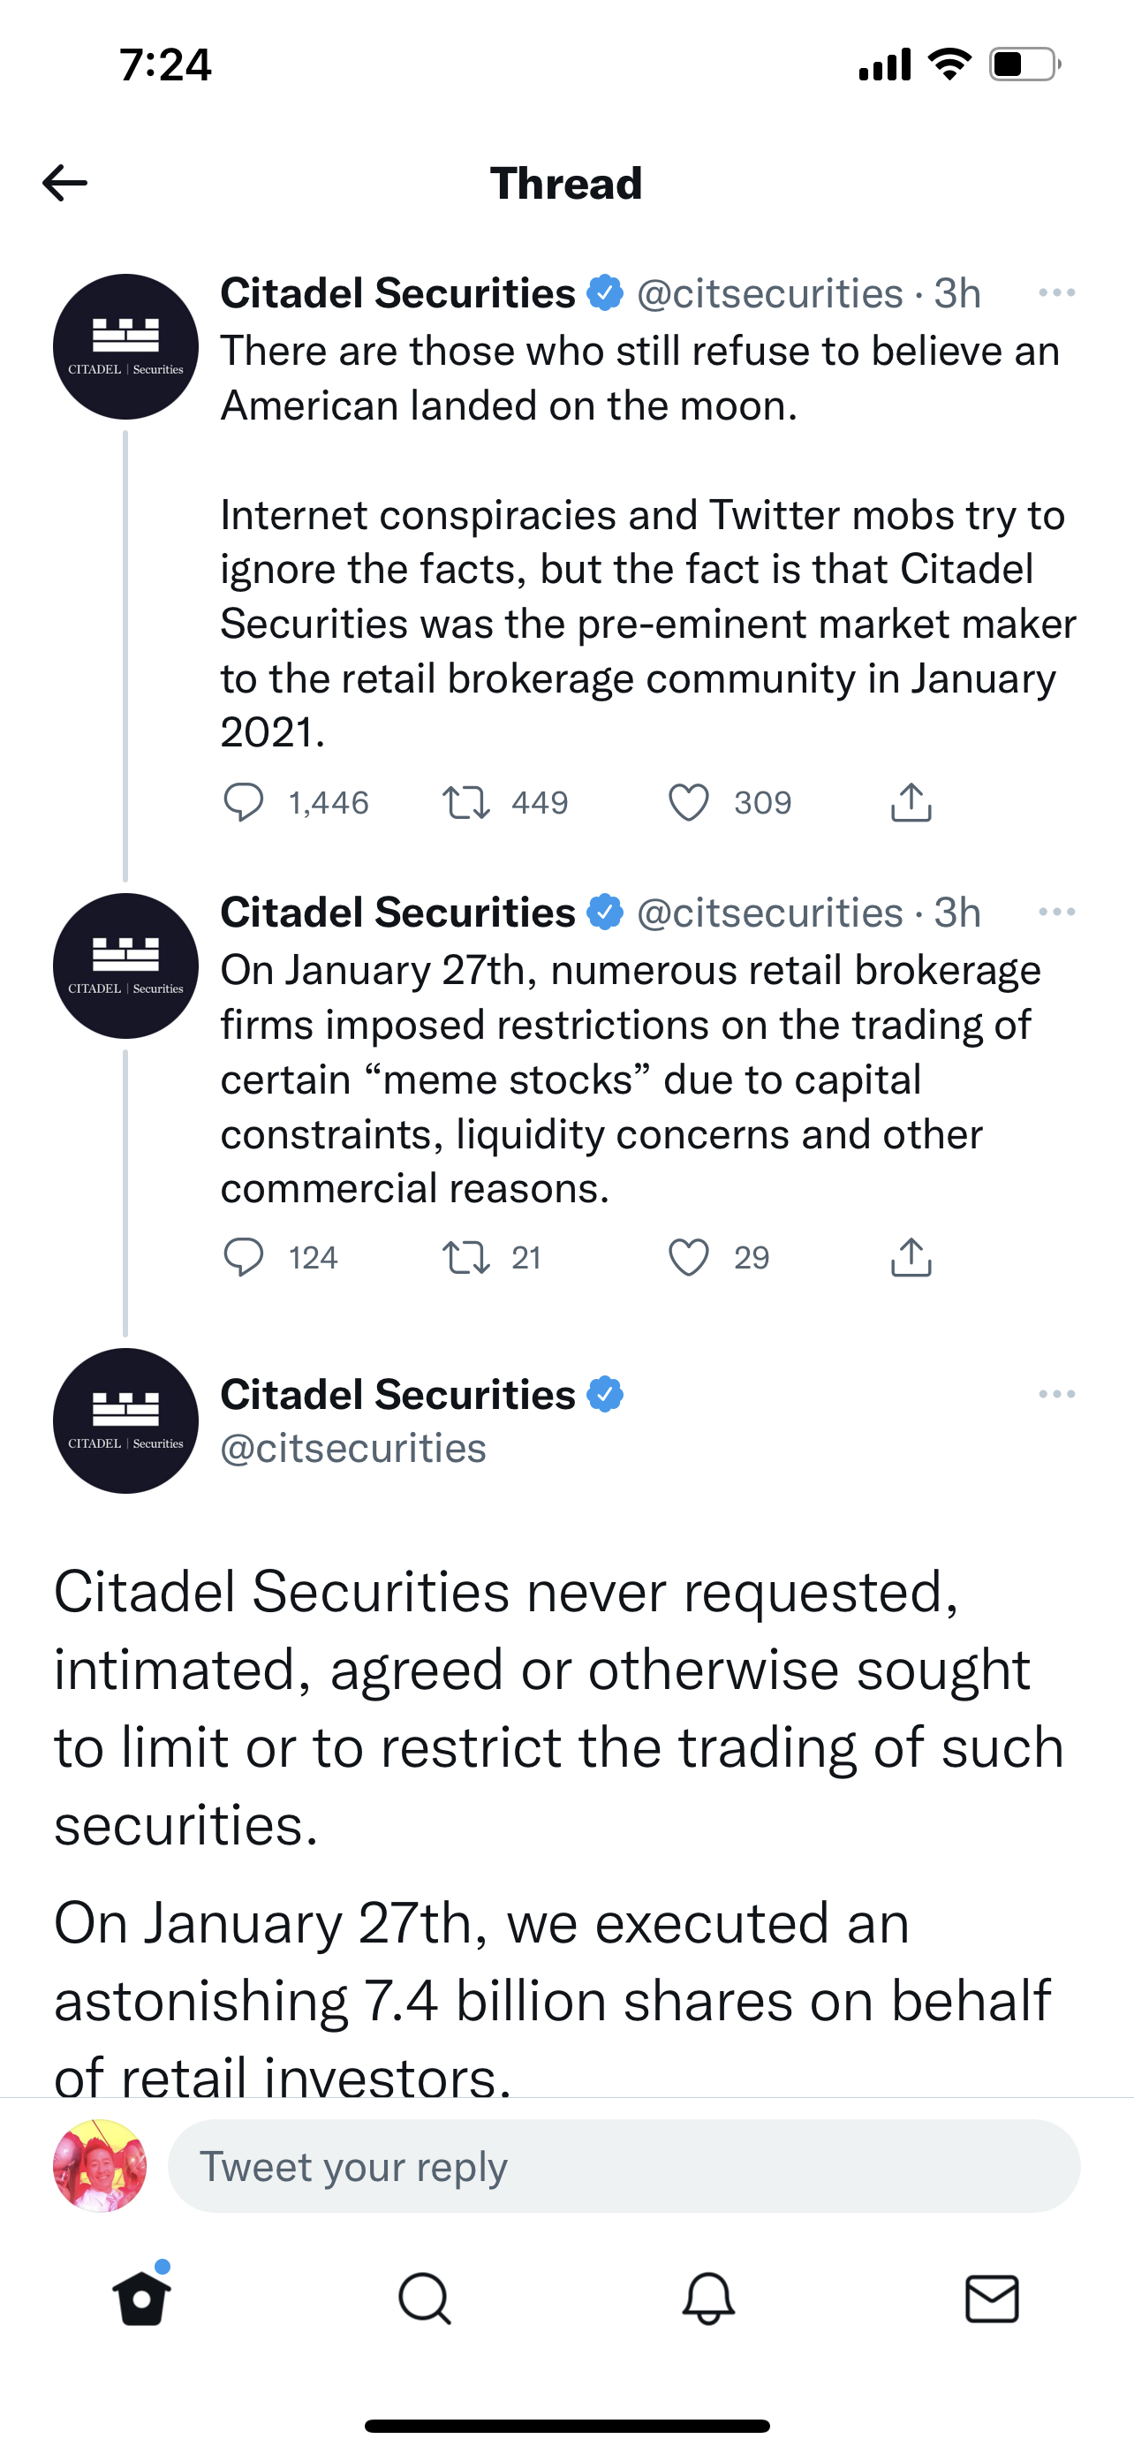
Task: Share the second tweet about January 27th
Action: pyautogui.click(x=911, y=1258)
